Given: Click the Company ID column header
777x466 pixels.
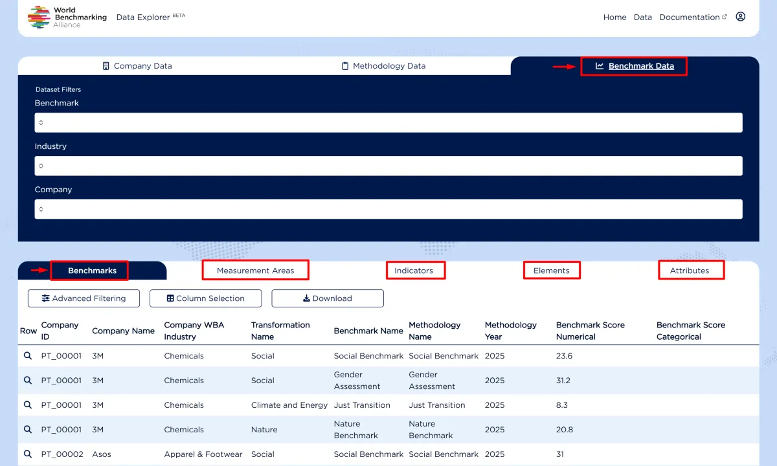Looking at the screenshot, I should tap(60, 331).
